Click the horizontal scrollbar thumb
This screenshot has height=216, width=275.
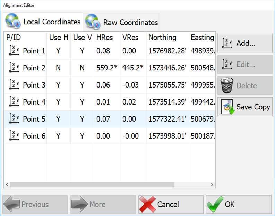(x=92, y=184)
